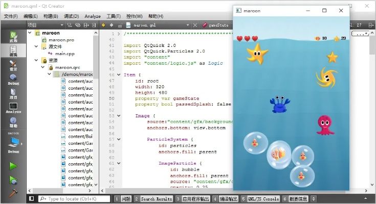Open the 构建(B) menu
Image resolution: width=376 pixels, height=204 pixels.
click(x=51, y=16)
